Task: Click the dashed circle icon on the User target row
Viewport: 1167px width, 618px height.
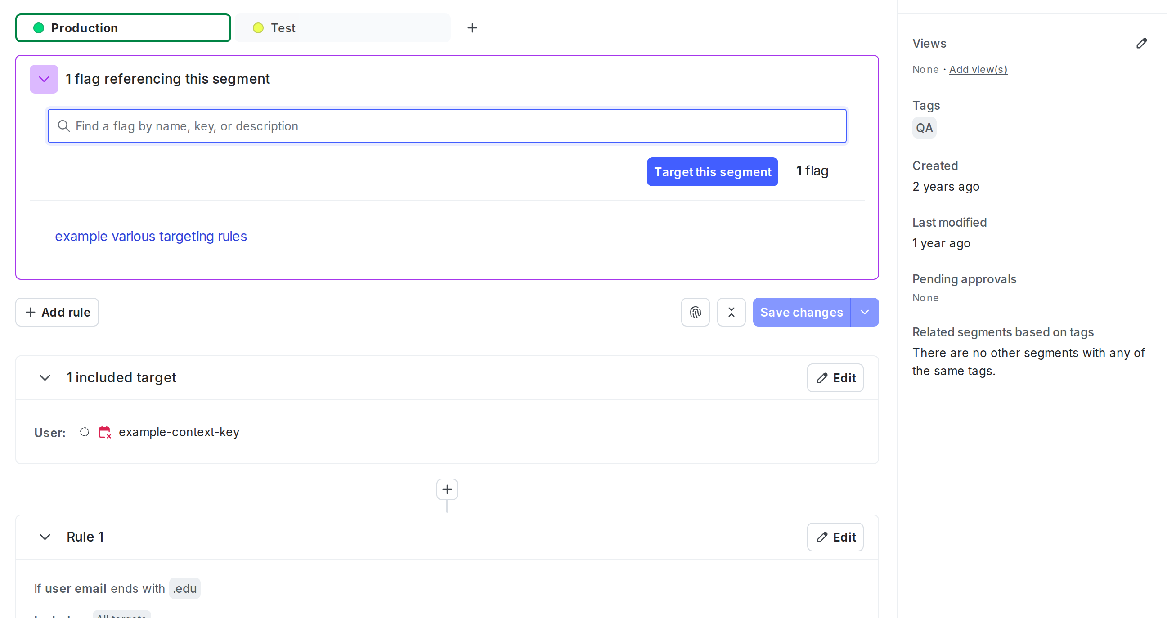Action: pyautogui.click(x=84, y=432)
